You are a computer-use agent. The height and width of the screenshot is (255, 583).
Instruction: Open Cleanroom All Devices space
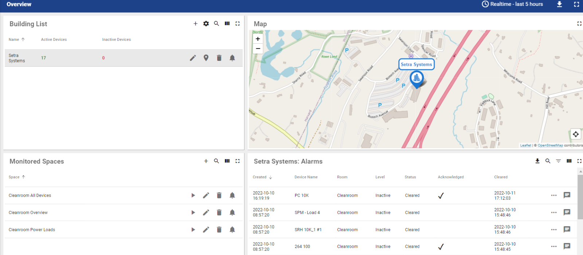[x=193, y=196]
